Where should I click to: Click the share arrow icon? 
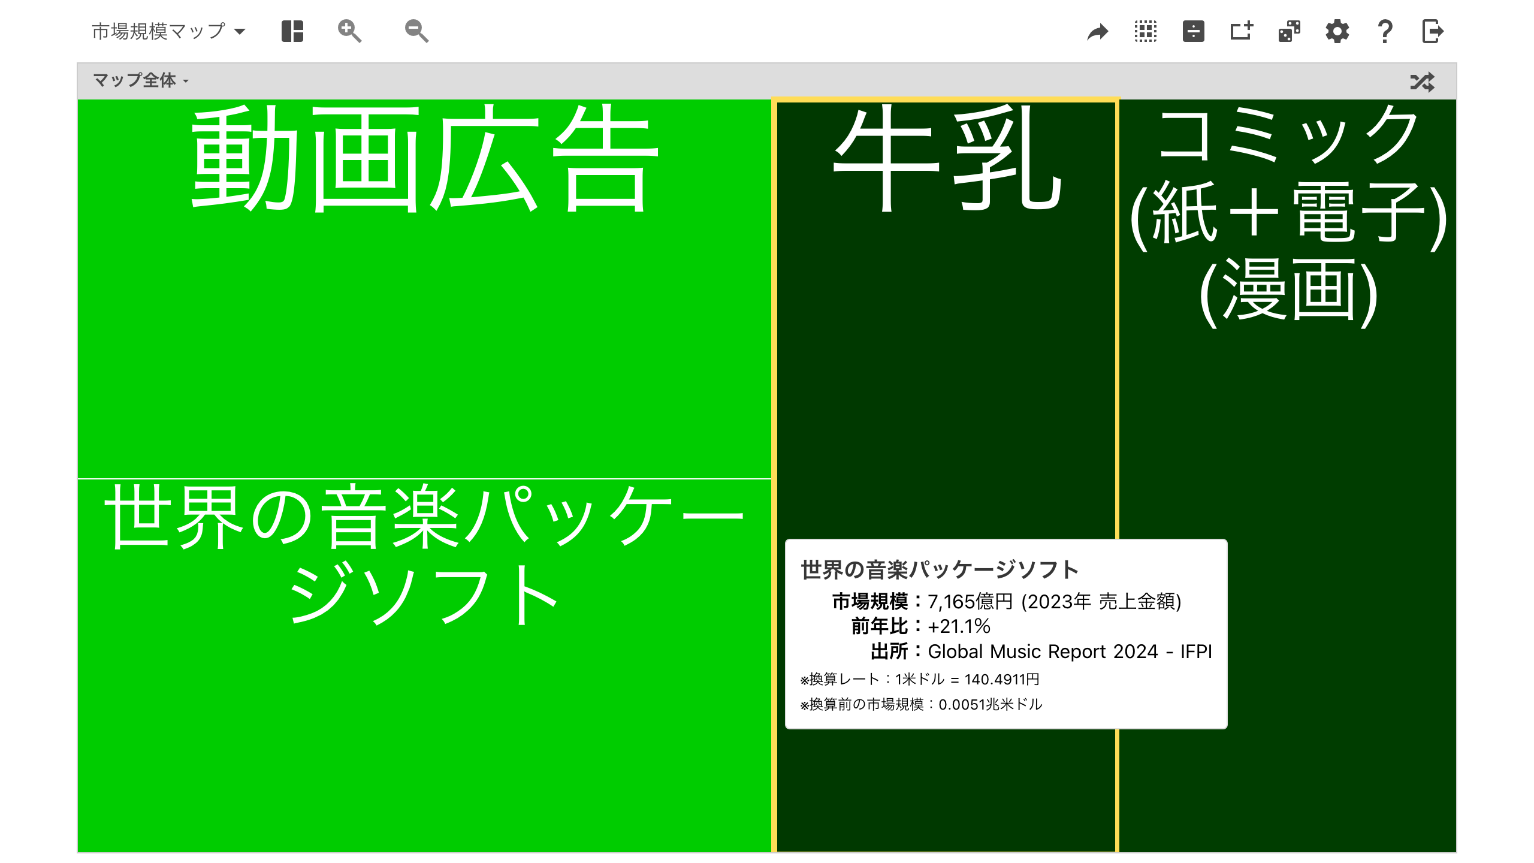click(1098, 32)
